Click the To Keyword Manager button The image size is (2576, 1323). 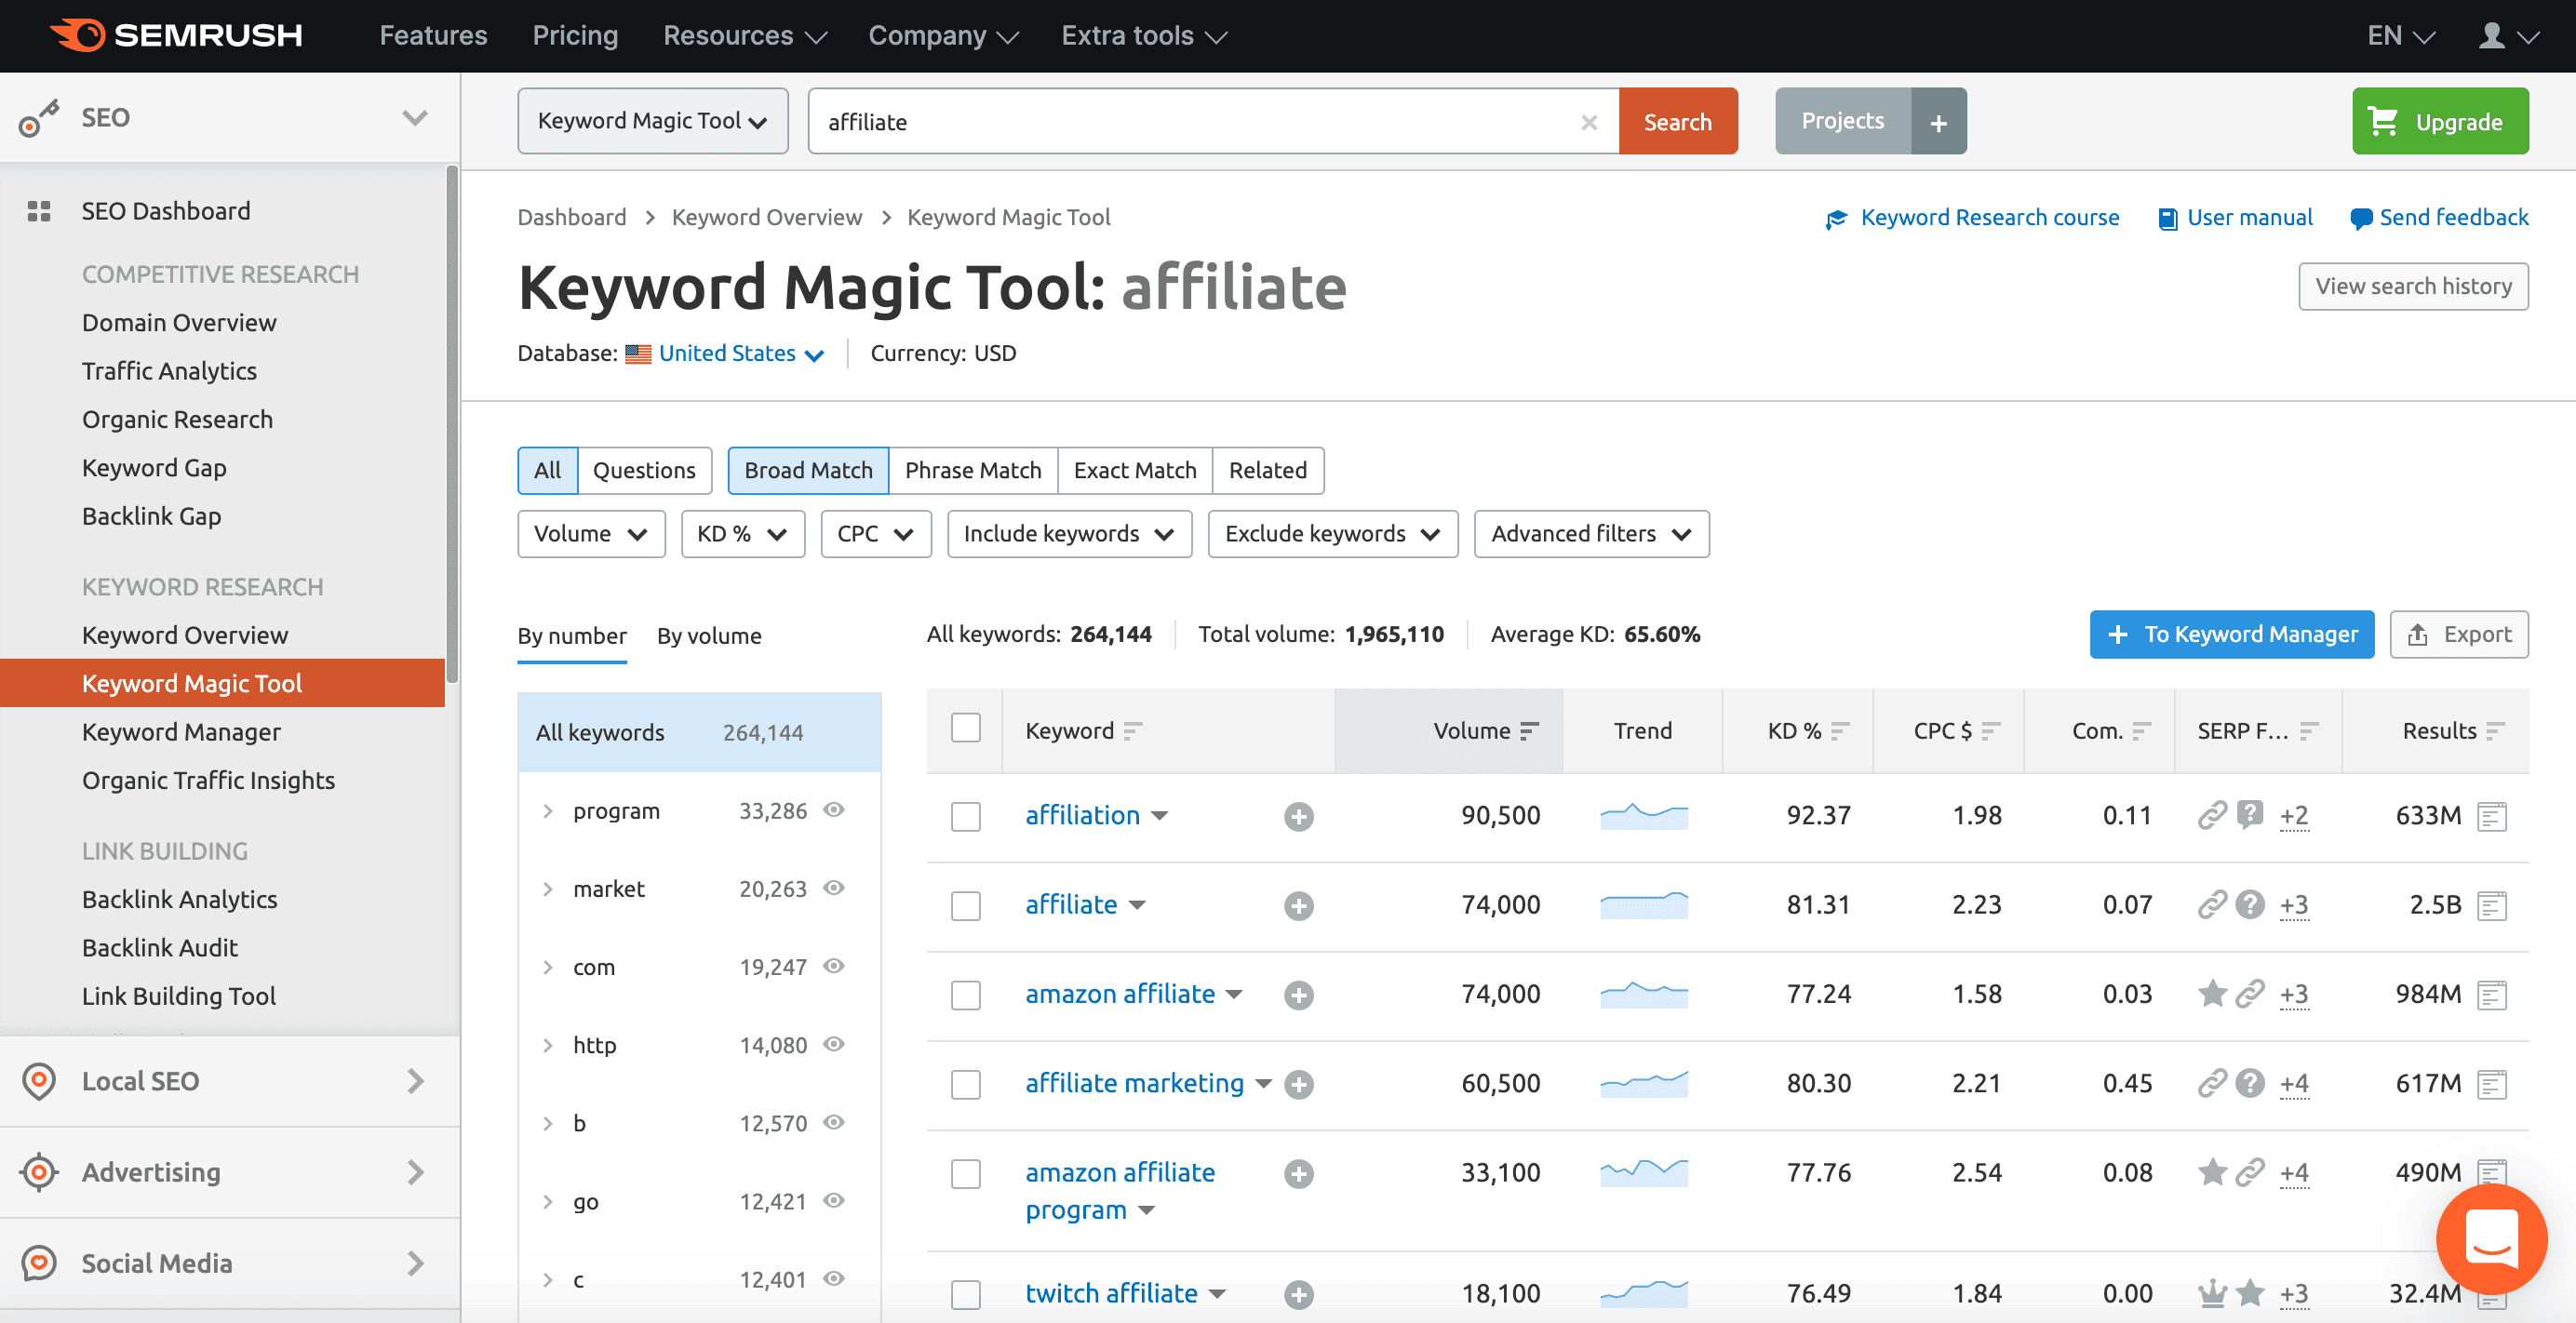coord(2231,634)
